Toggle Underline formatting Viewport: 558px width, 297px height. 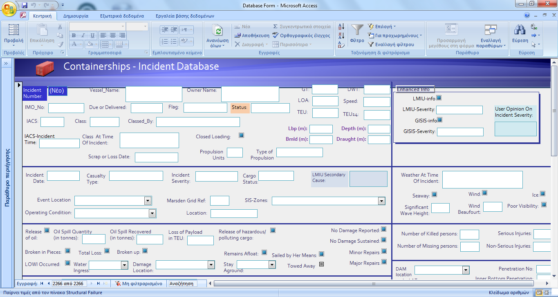pos(92,35)
